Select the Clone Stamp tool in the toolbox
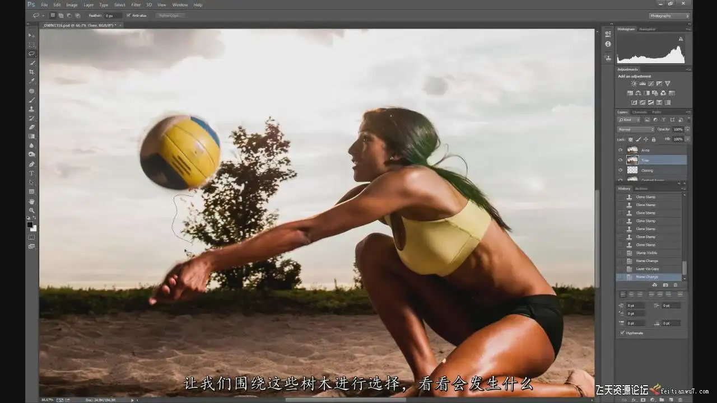717x403 pixels. click(32, 109)
